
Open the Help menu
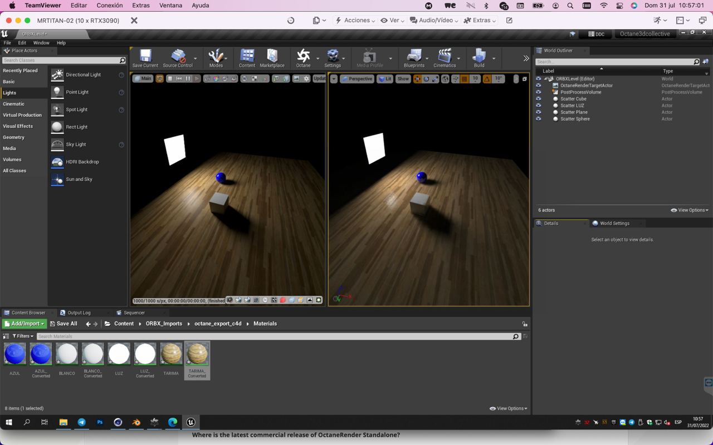(x=61, y=43)
